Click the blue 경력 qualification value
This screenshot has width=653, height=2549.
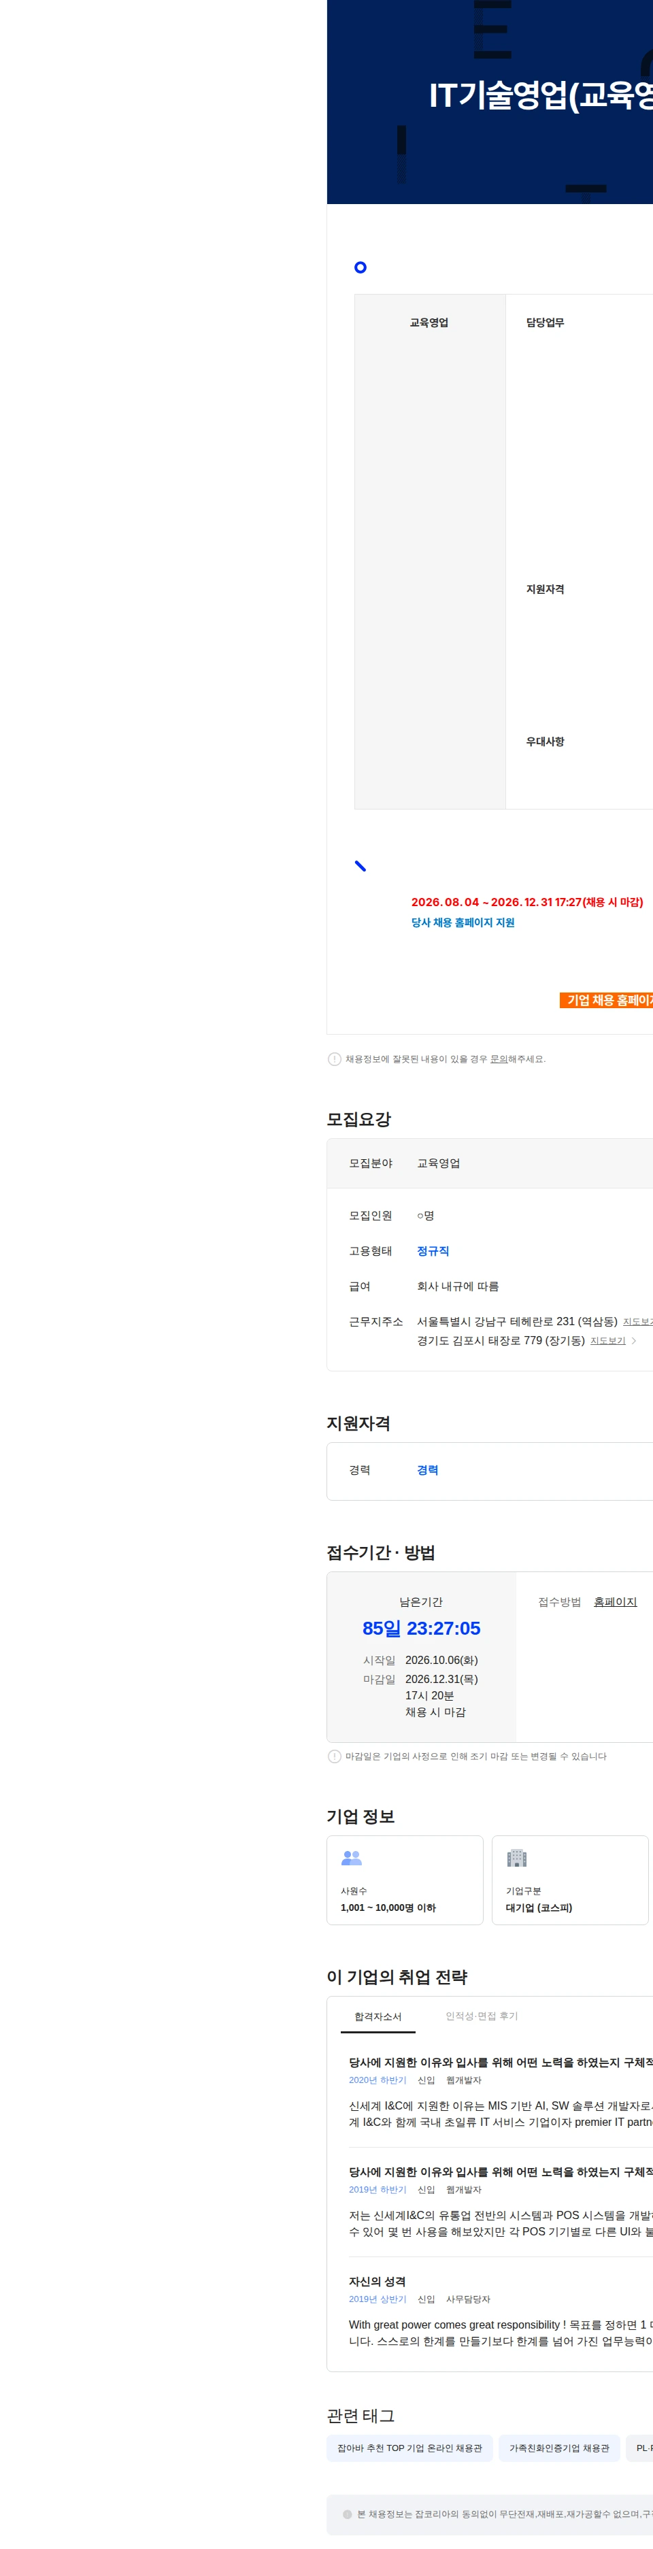tap(427, 1469)
